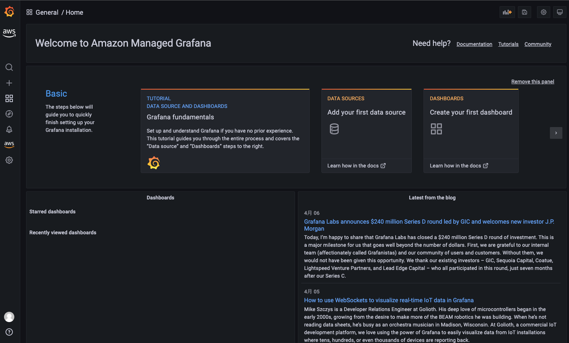569x343 pixels.
Task: Open the AWS data sources sidebar icon
Action: click(9, 145)
